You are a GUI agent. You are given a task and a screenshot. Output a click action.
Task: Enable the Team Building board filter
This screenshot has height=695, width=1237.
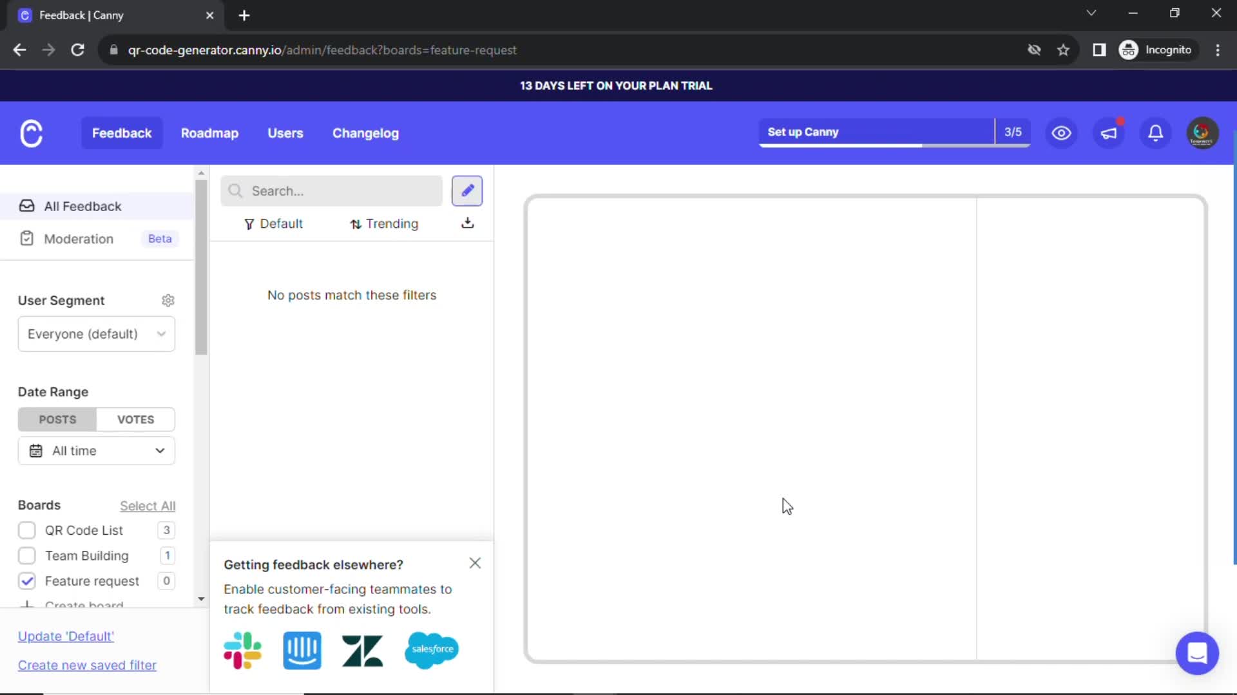point(27,555)
